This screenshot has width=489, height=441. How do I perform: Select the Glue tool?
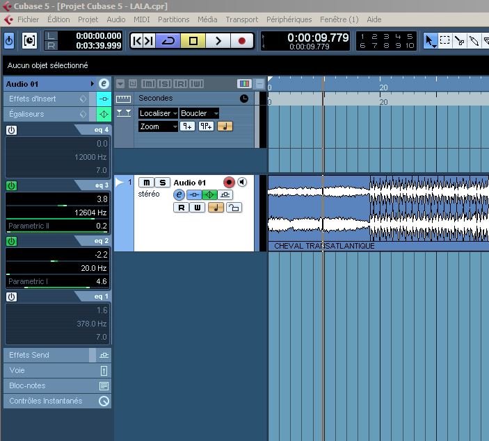click(474, 41)
